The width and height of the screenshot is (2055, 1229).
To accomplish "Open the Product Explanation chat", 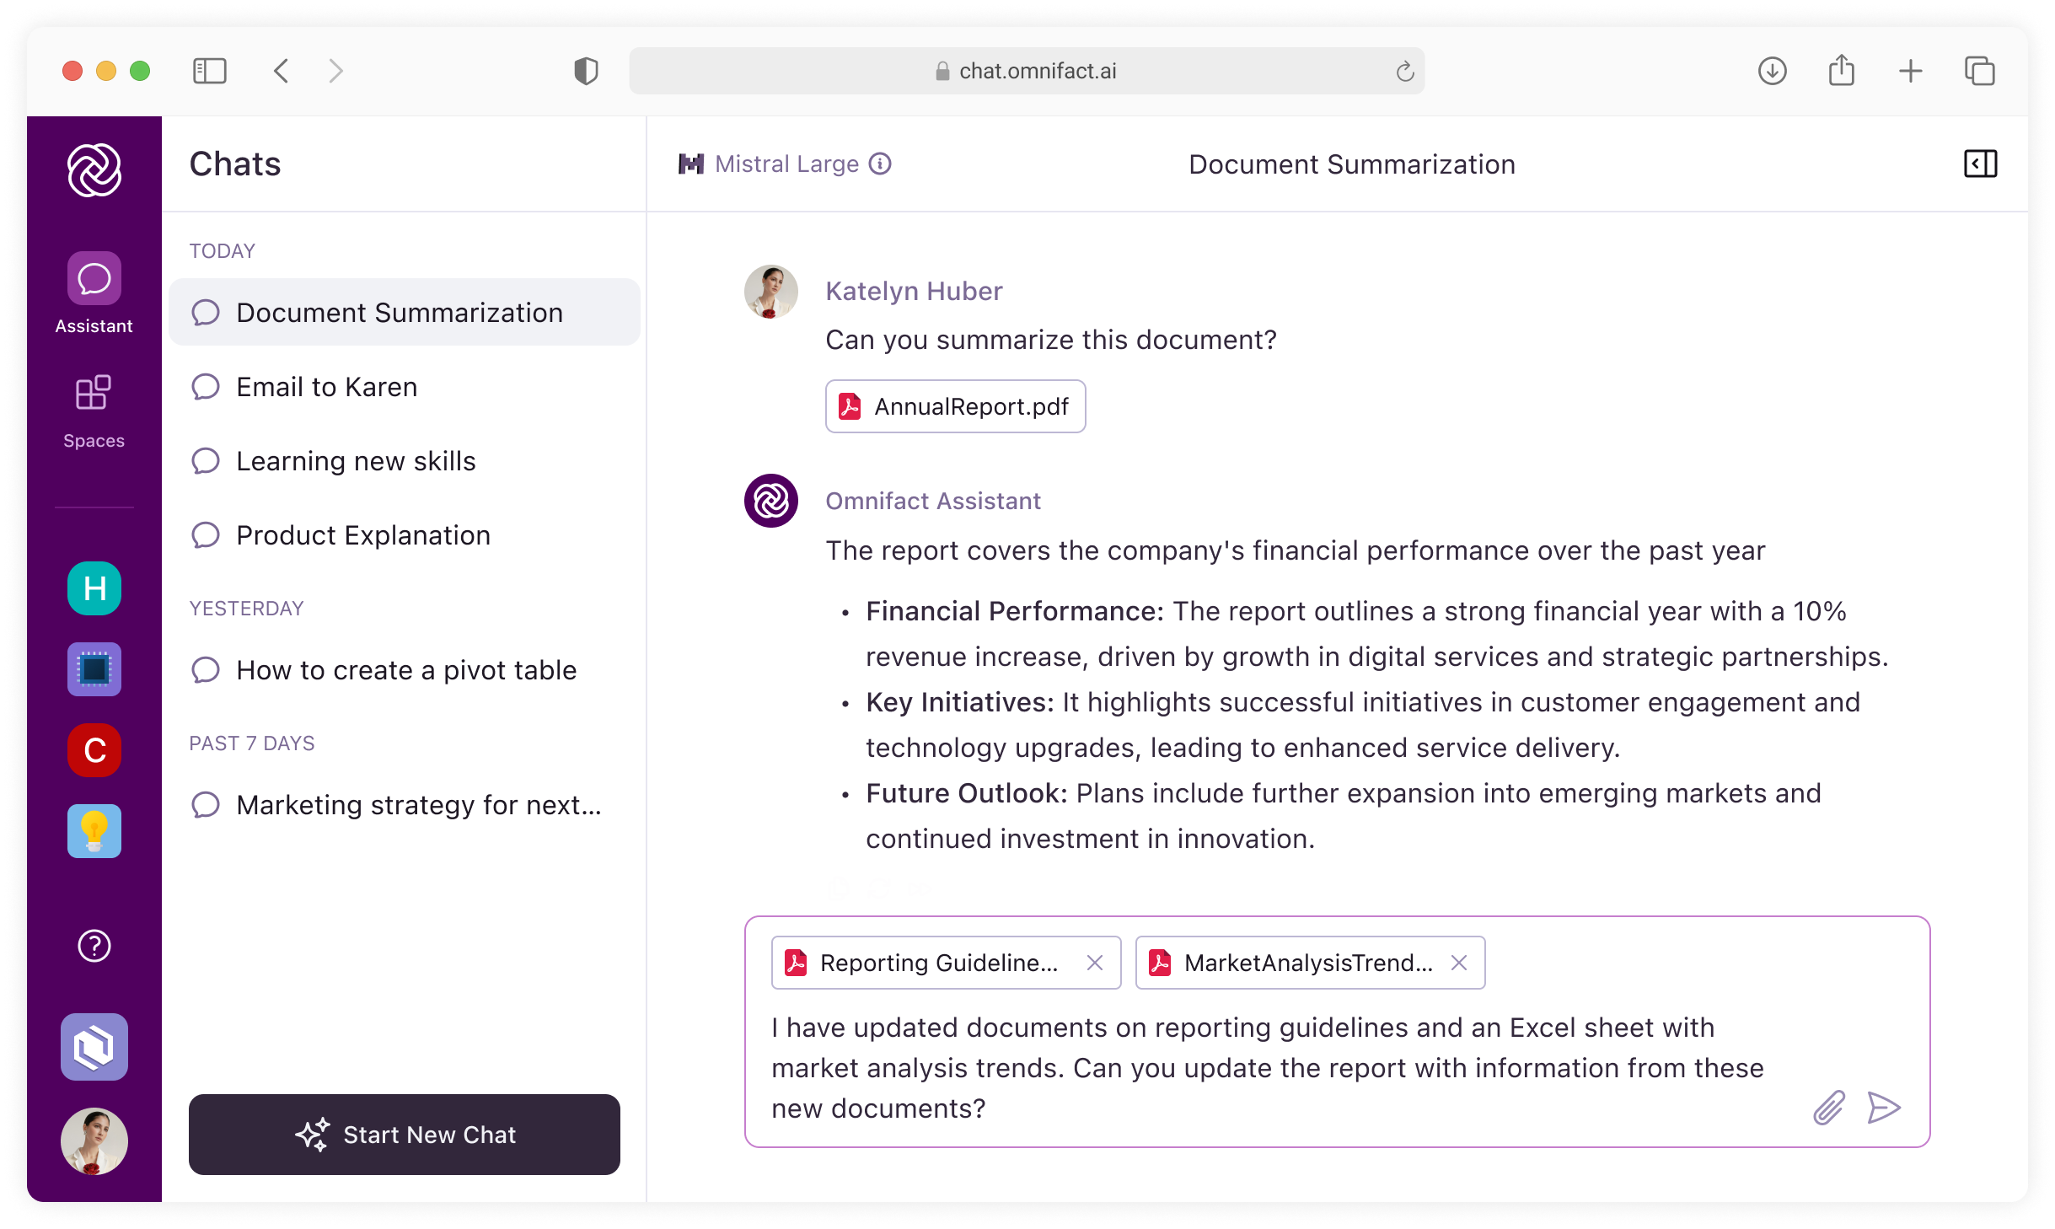I will coord(362,535).
